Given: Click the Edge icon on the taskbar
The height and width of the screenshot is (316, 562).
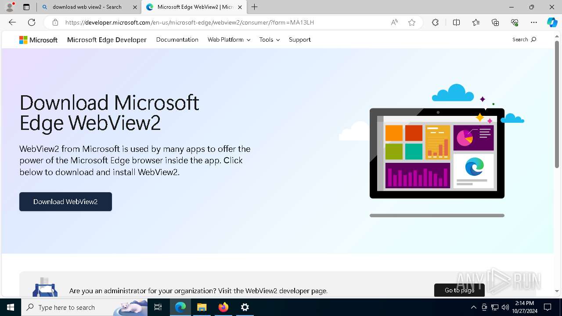Looking at the screenshot, I should [x=180, y=307].
